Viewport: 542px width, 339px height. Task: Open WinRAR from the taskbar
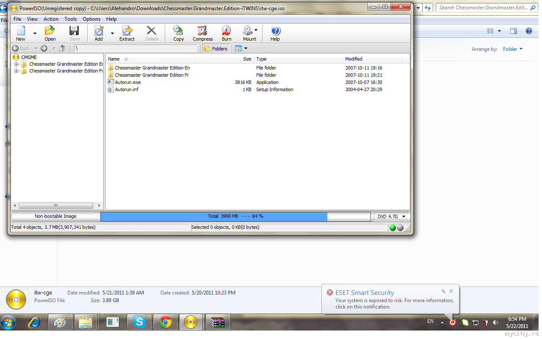(x=218, y=322)
